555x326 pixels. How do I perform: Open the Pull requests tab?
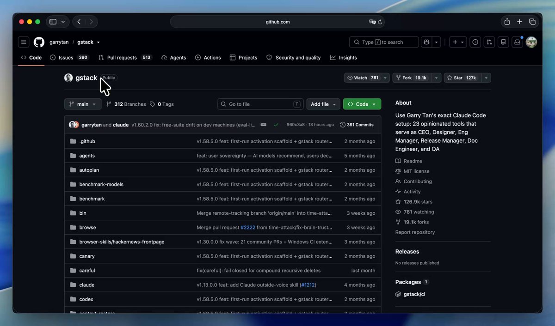click(x=125, y=58)
